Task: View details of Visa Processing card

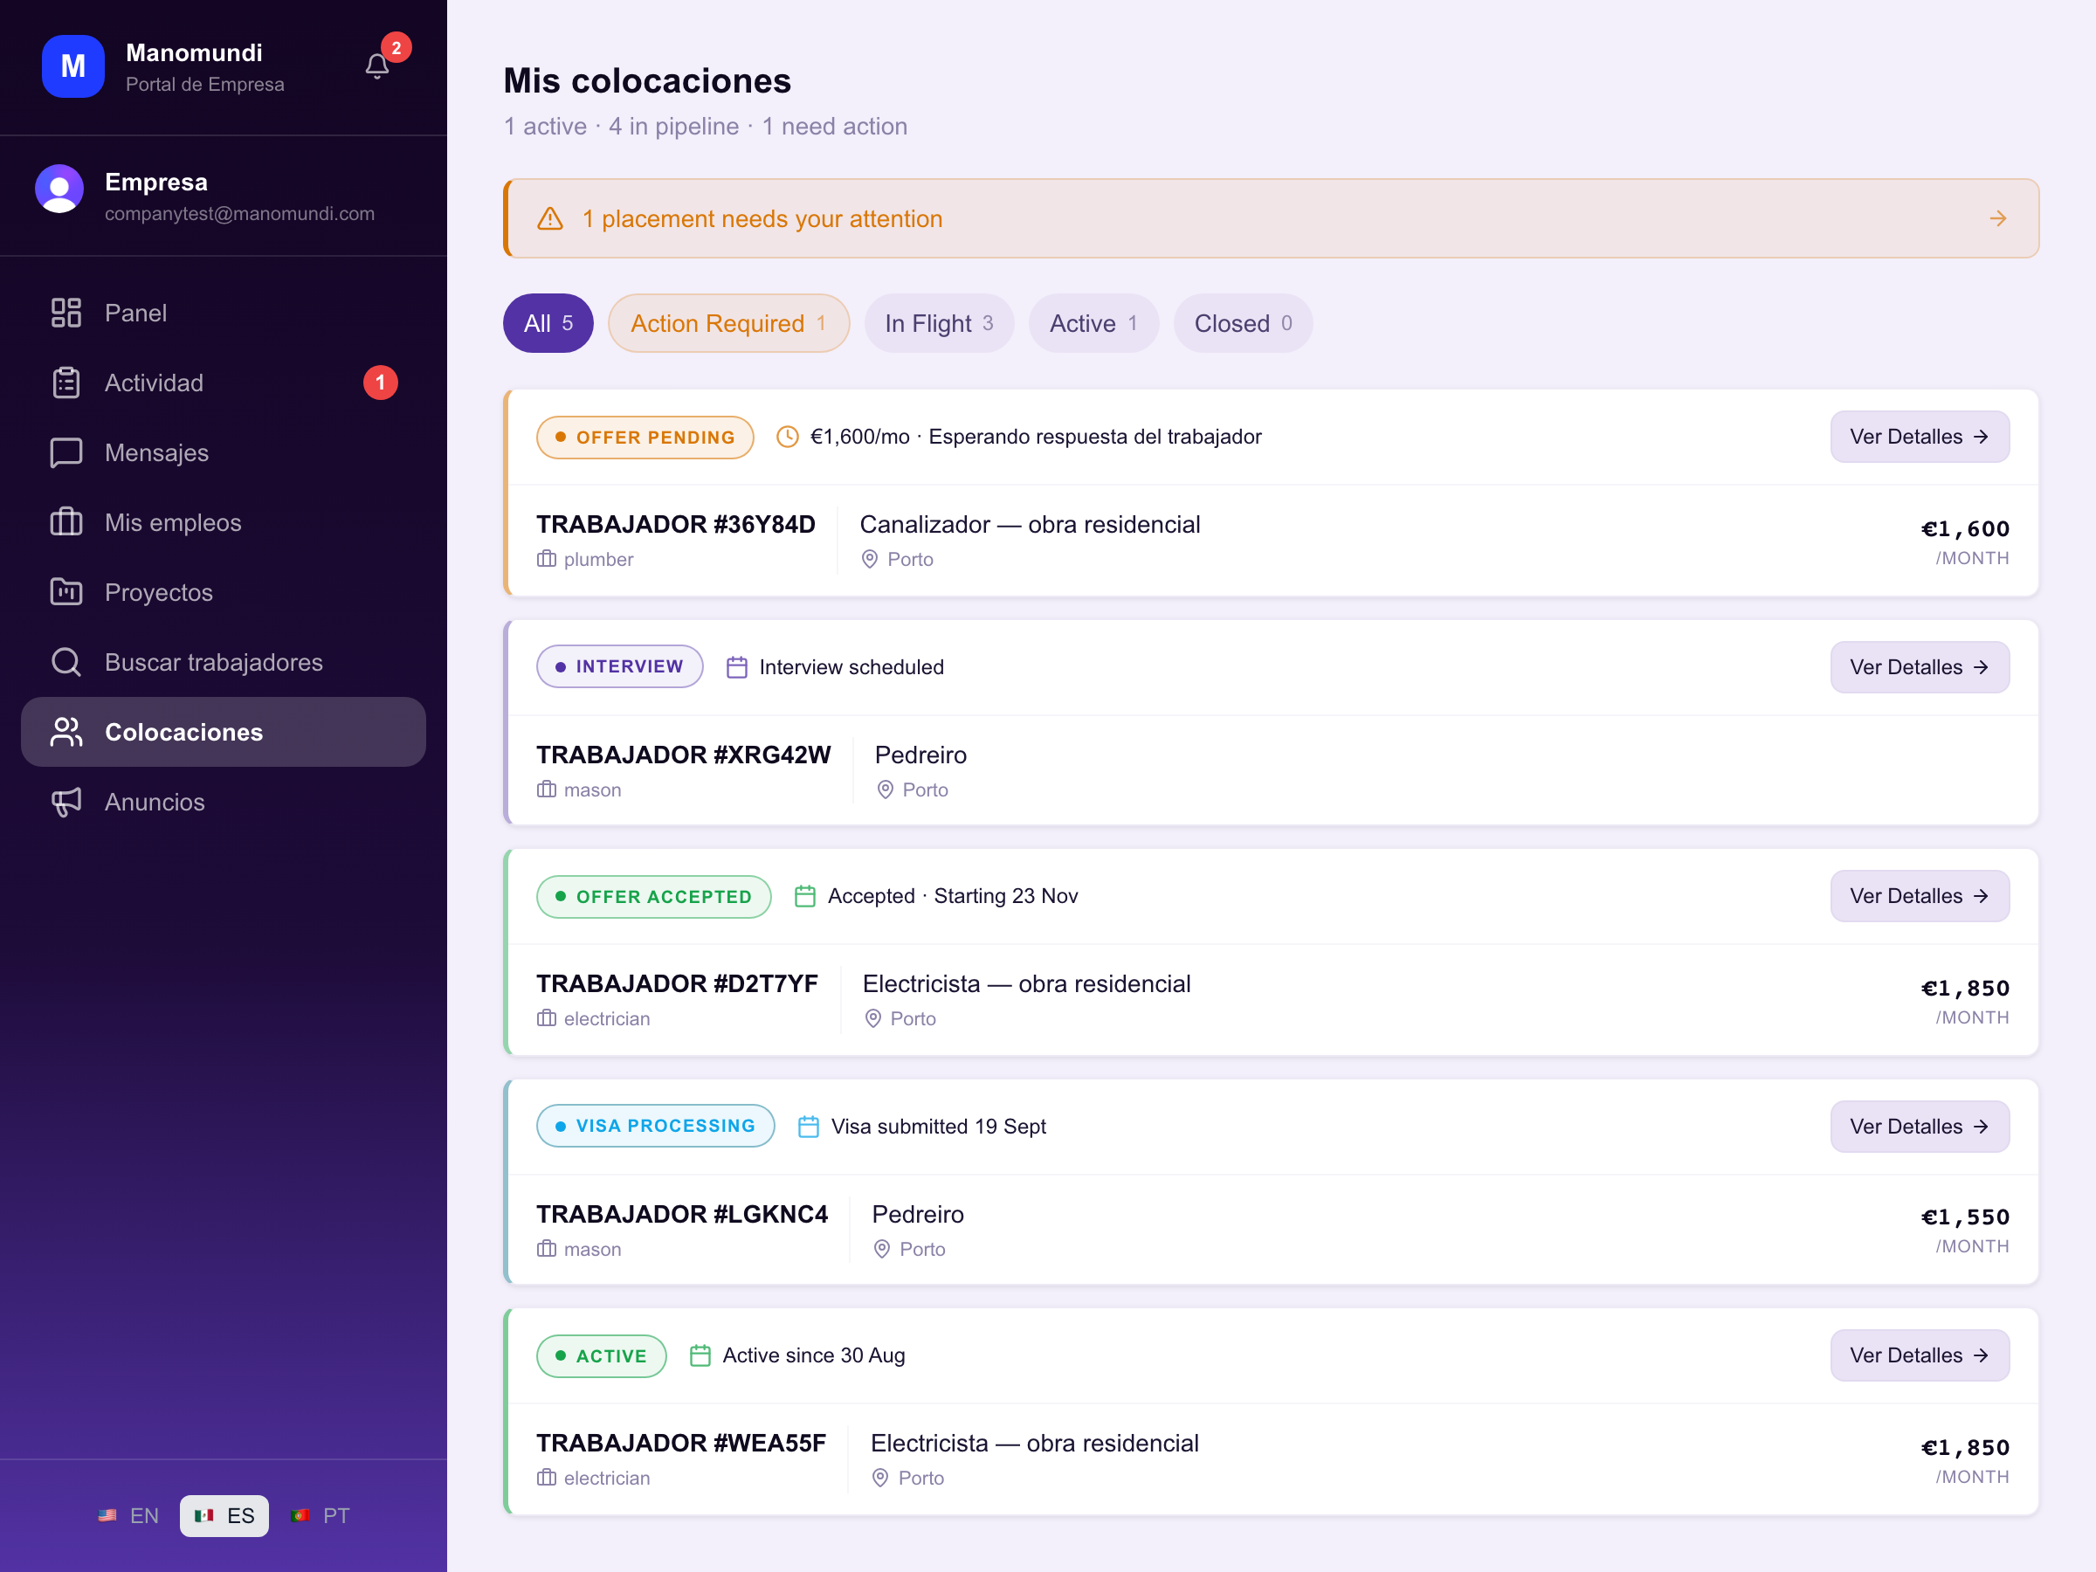Action: click(1920, 1126)
